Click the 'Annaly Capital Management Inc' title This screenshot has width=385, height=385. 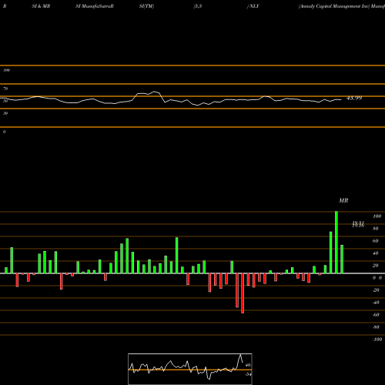(333, 6)
